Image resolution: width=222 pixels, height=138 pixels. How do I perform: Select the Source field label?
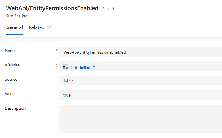tap(11, 79)
